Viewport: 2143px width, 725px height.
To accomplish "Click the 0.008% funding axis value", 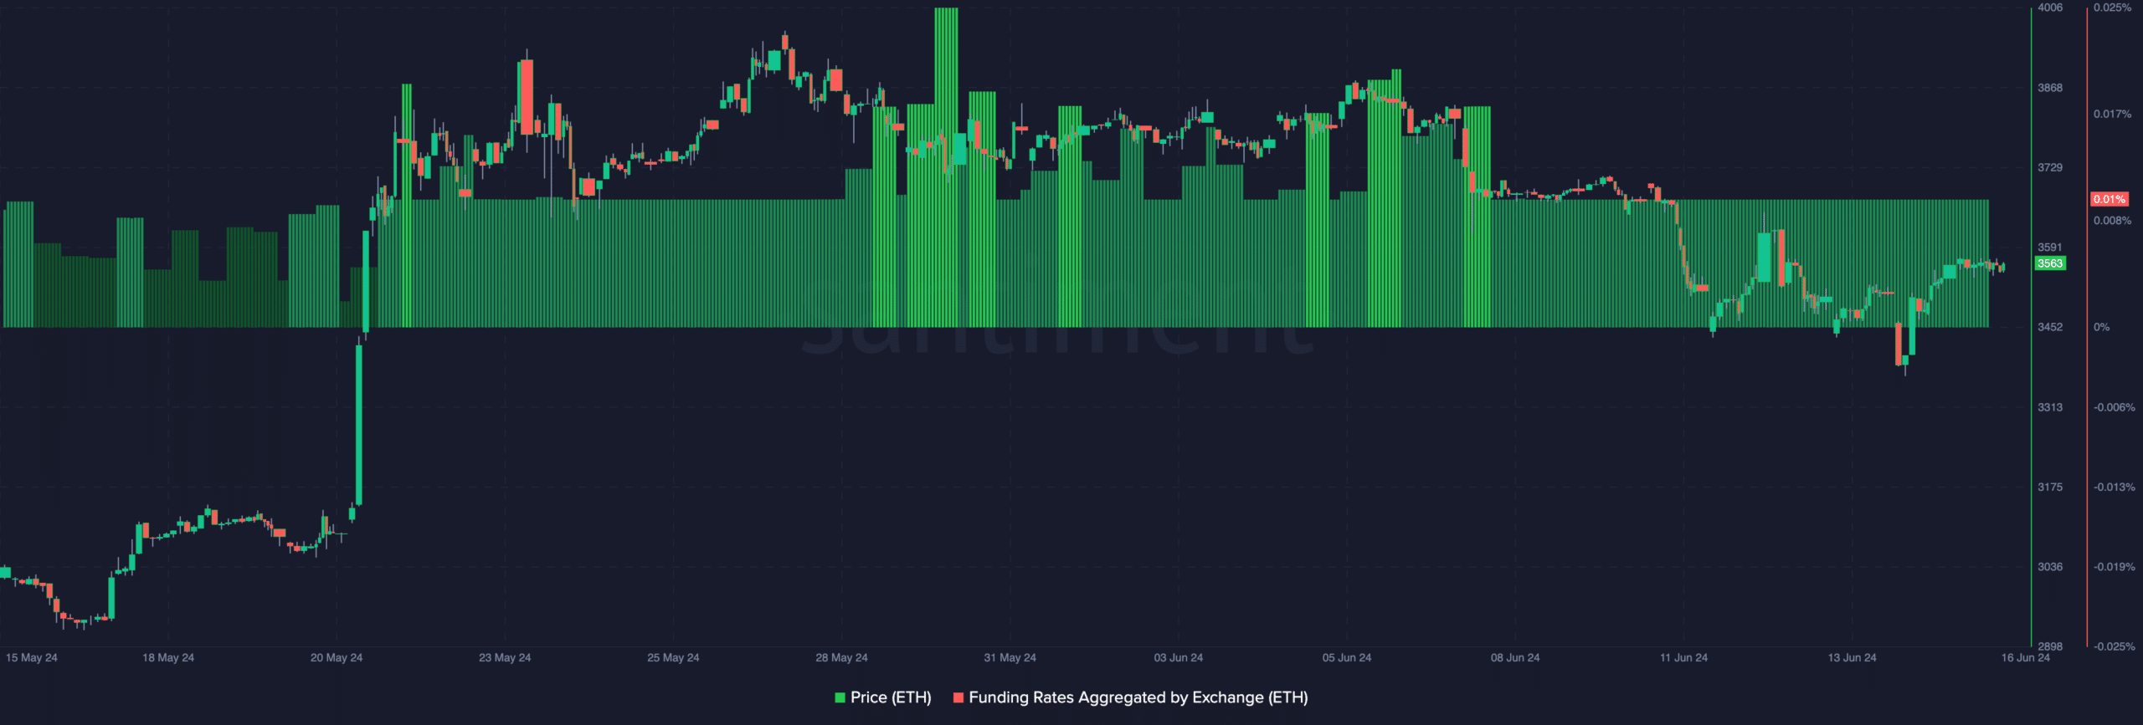I will click(x=2112, y=221).
